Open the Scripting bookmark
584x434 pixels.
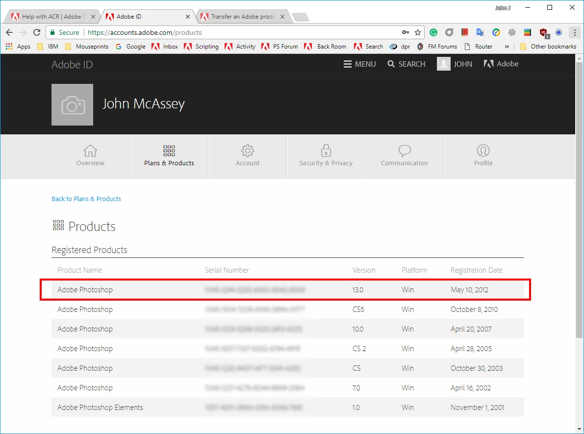201,47
